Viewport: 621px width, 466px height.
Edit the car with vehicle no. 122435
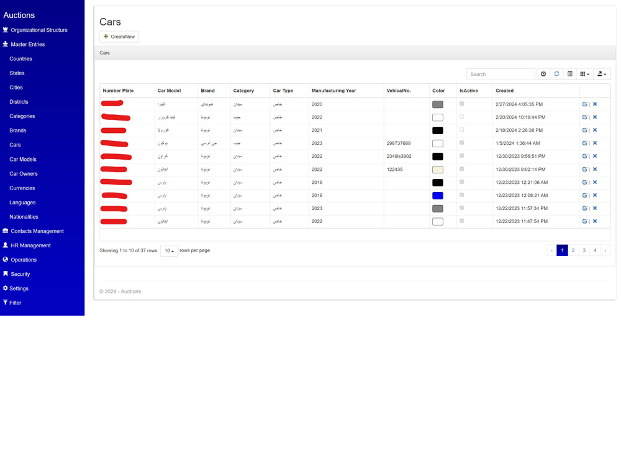(x=584, y=169)
